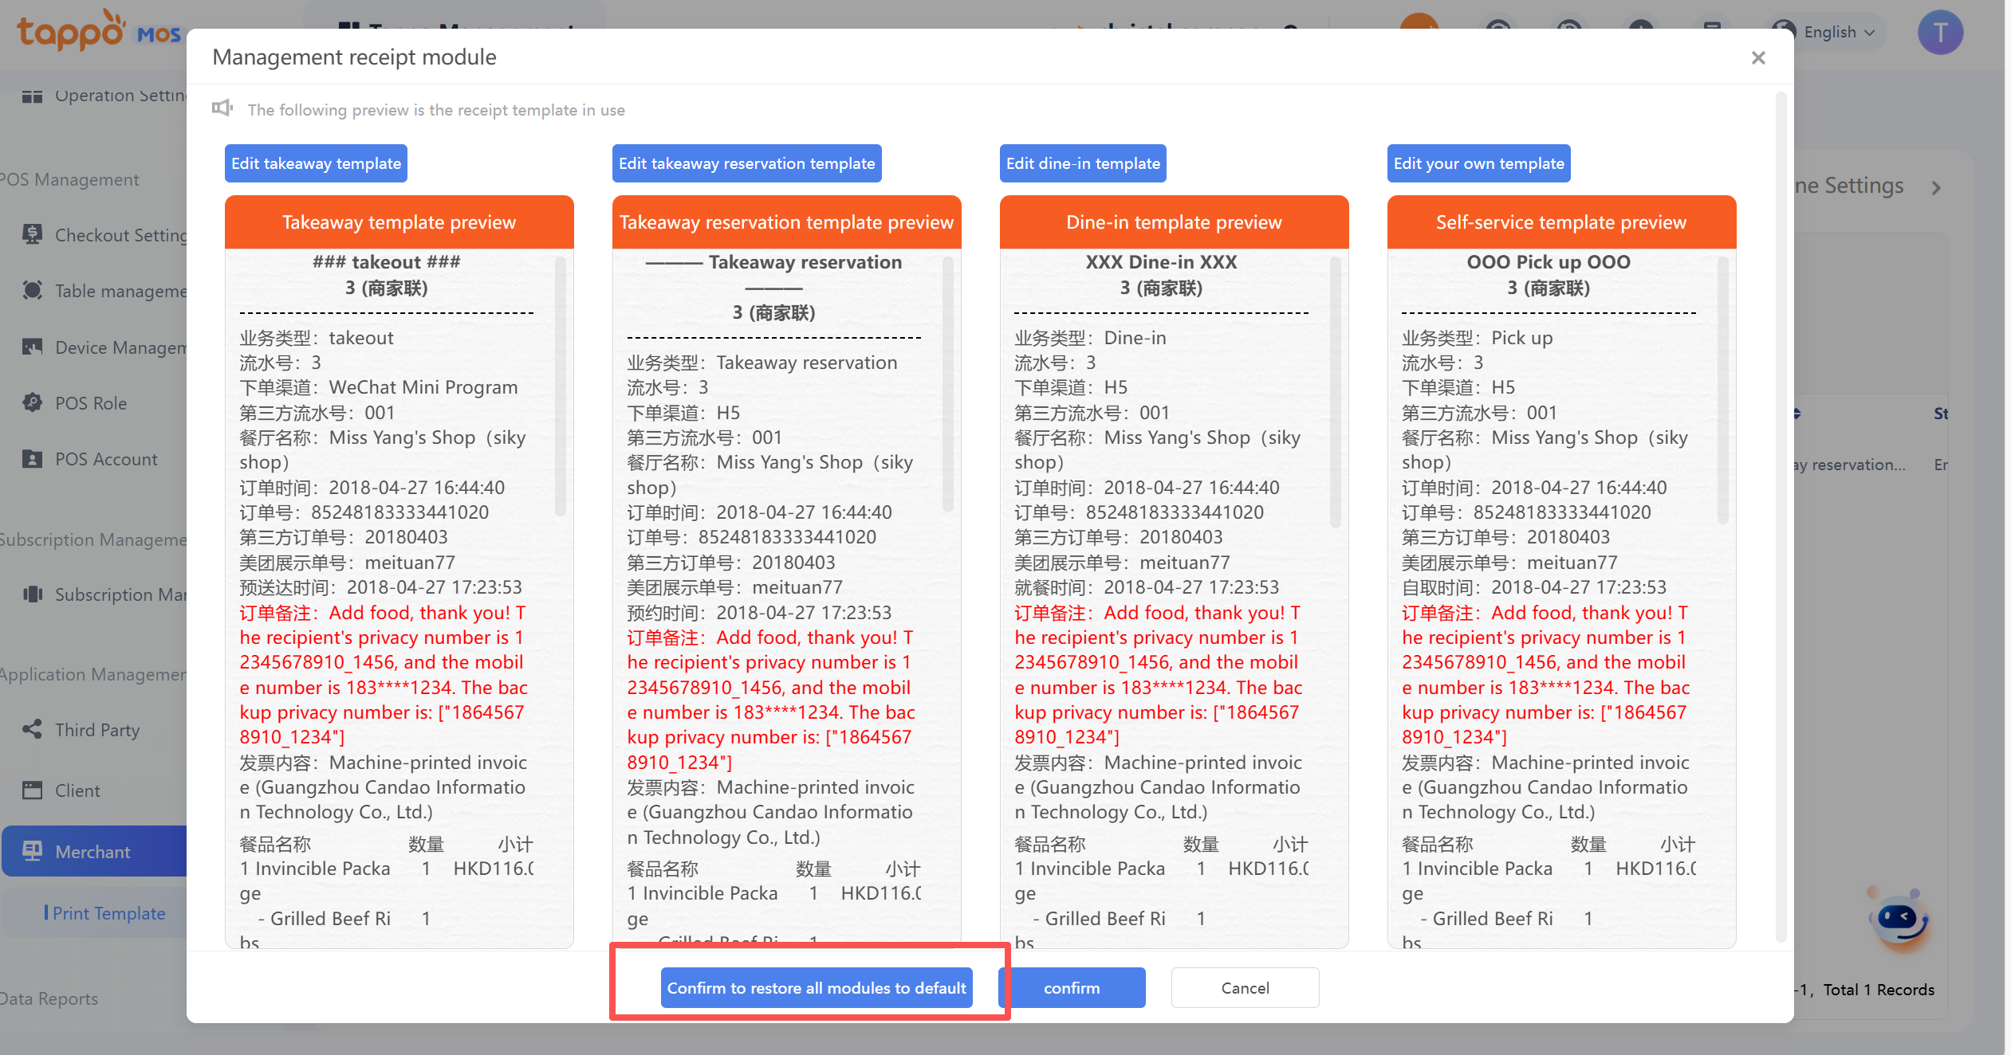Click the Table management sidebar icon

coord(32,291)
